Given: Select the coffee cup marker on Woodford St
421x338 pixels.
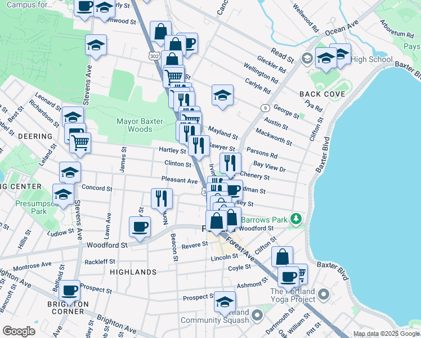Looking at the screenshot, I should click(140, 227).
